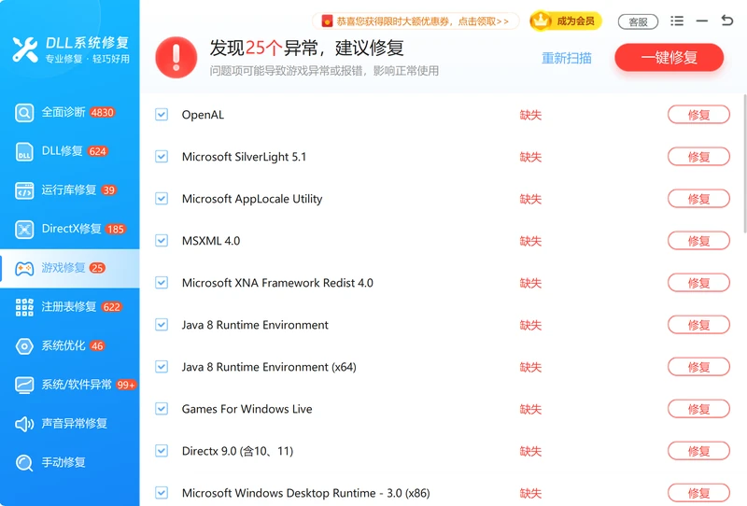Click 修复 for Directx 9.0
Image resolution: width=747 pixels, height=506 pixels.
698,450
